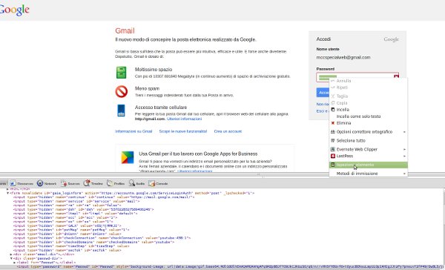
Task: Click the Meno spam heading
Action: (x=147, y=88)
